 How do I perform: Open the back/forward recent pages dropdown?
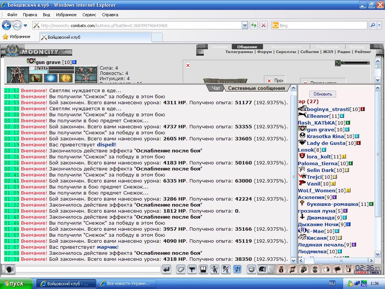tap(25, 25)
